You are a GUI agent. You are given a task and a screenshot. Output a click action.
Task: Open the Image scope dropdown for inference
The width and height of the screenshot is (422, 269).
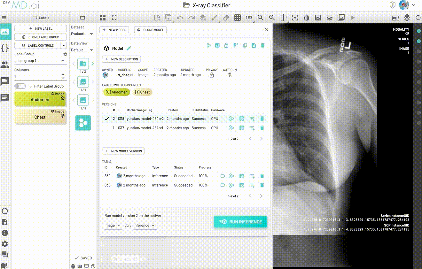click(113, 226)
